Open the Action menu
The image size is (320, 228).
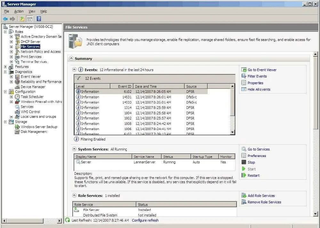click(x=19, y=11)
